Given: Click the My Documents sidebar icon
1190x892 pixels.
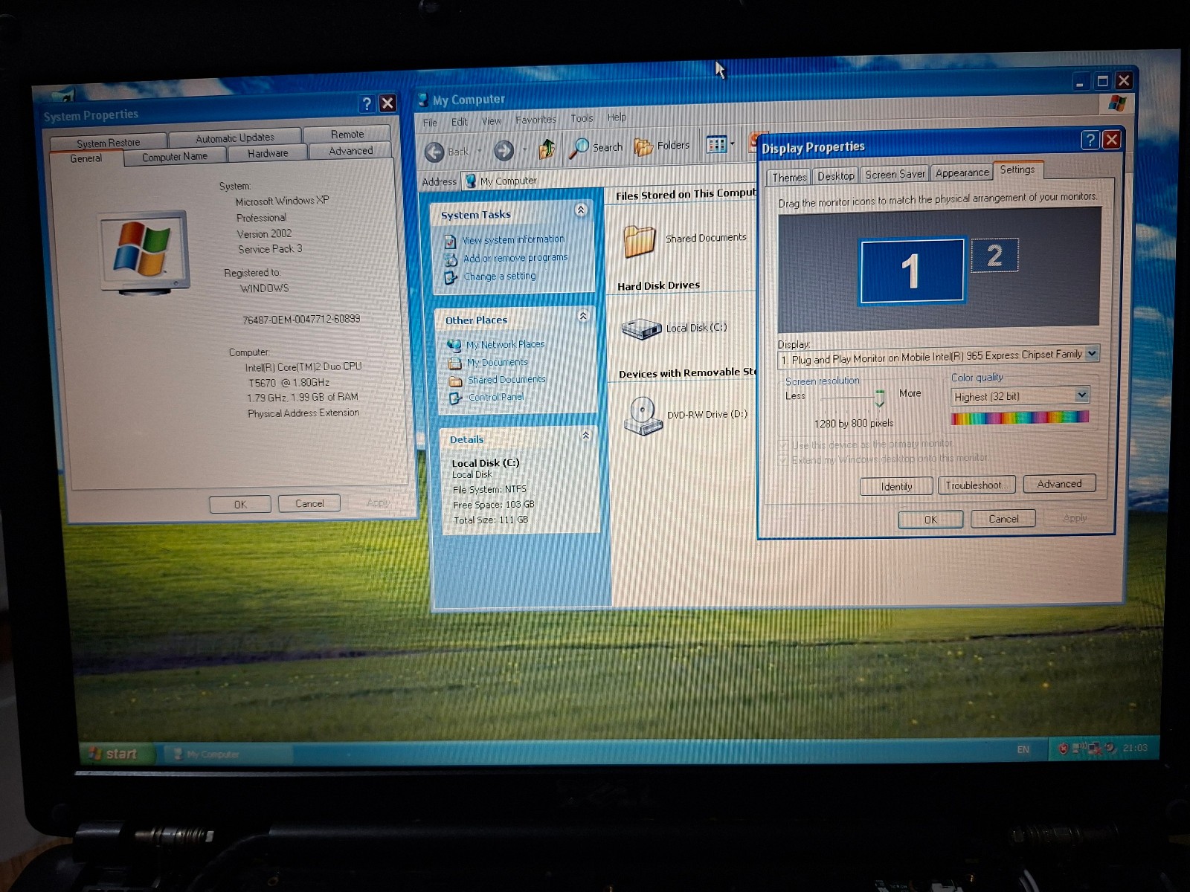Looking at the screenshot, I should coord(455,363).
